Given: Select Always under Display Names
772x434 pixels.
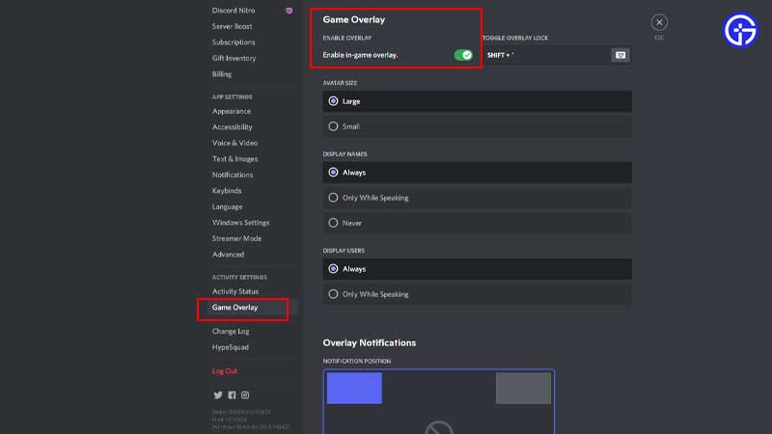Looking at the screenshot, I should pyautogui.click(x=477, y=173).
